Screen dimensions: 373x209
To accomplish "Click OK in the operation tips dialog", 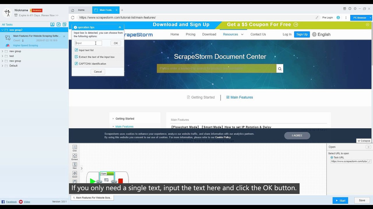I will tap(116, 43).
